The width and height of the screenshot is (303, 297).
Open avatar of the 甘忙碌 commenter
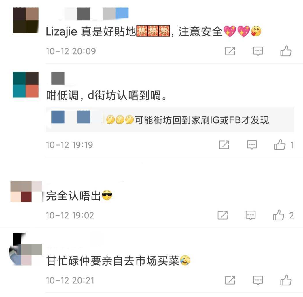(25, 249)
